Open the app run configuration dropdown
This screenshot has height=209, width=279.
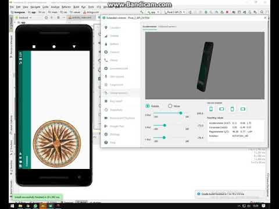[153, 12]
